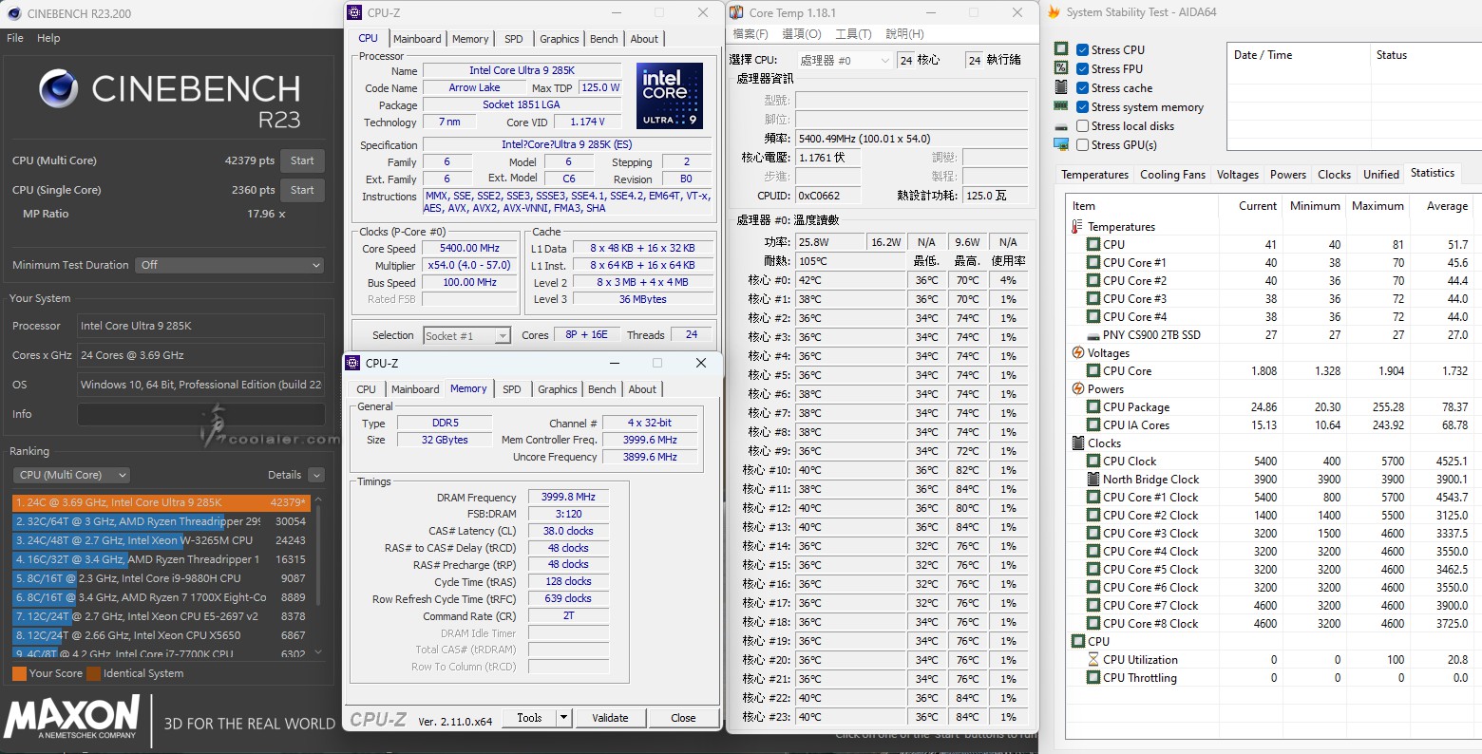The image size is (1482, 754).
Task: Start the CPU Single Core benchmark
Action: point(302,190)
